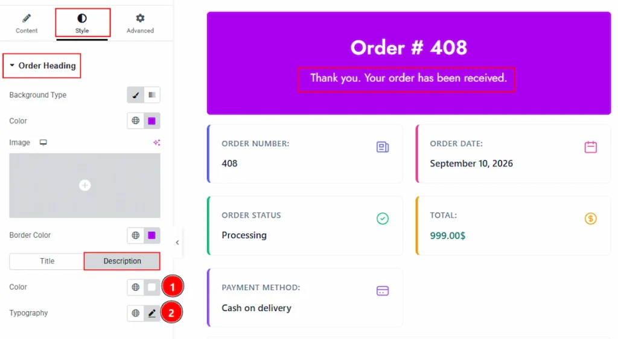Switch to the Description toggle
Screen dimensions: 618x339
tap(122, 261)
